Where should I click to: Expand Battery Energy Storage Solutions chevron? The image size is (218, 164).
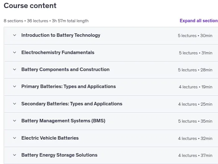pos(15,155)
